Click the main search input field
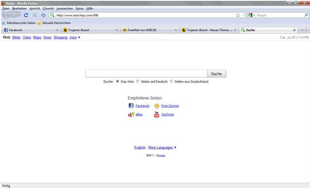This screenshot has width=310, height=188. (x=146, y=73)
